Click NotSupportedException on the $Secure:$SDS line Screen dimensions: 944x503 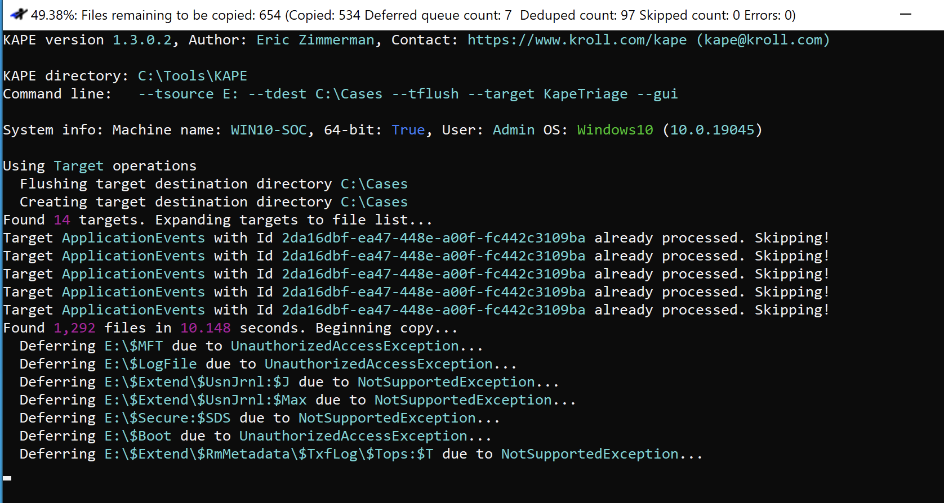(387, 418)
